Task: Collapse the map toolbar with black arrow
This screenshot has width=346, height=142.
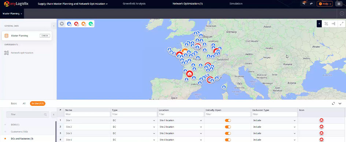Action: point(319,24)
